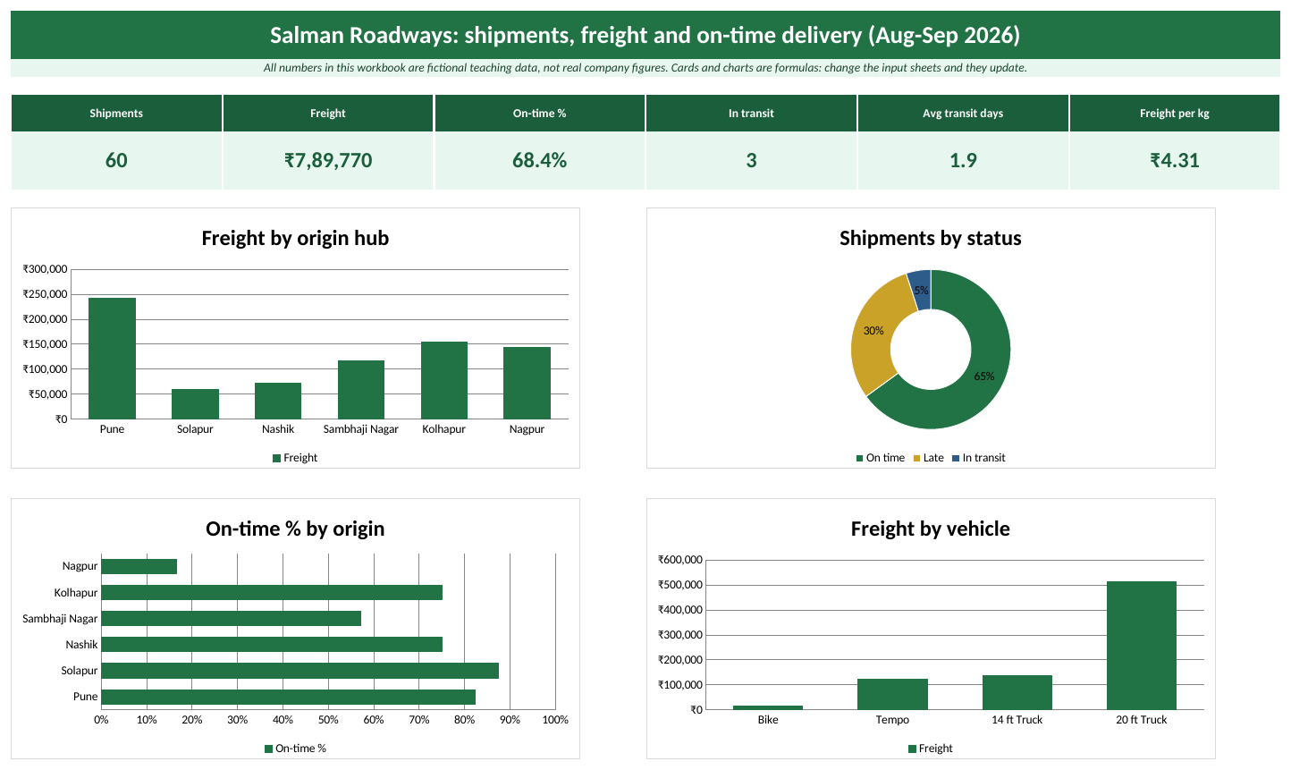This screenshot has height=770, width=1291.
Task: Select the "Freight per kg" card header
Action: tap(1175, 114)
